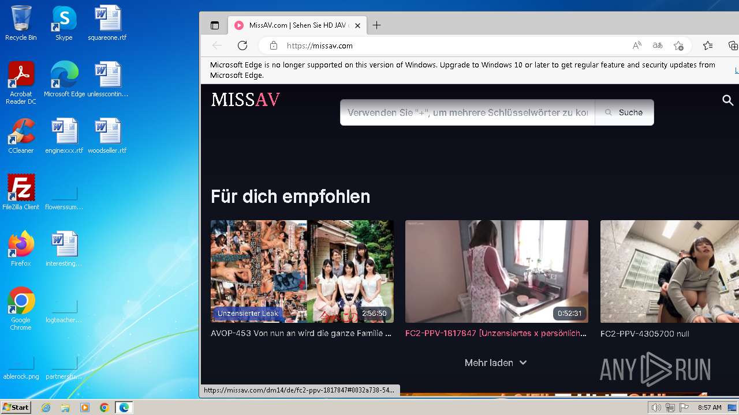Click the Unzensierter Leak badge
This screenshot has width=739, height=415.
(248, 314)
